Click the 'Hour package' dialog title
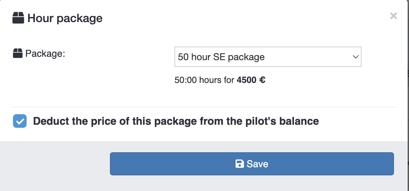409x191 pixels. point(65,18)
